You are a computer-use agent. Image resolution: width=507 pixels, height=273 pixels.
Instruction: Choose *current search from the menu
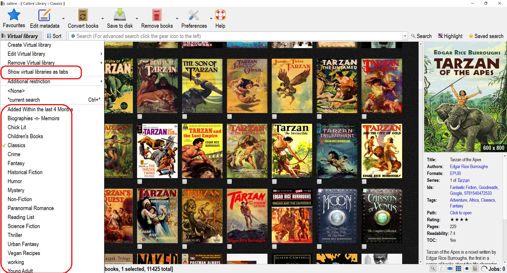[52, 100]
